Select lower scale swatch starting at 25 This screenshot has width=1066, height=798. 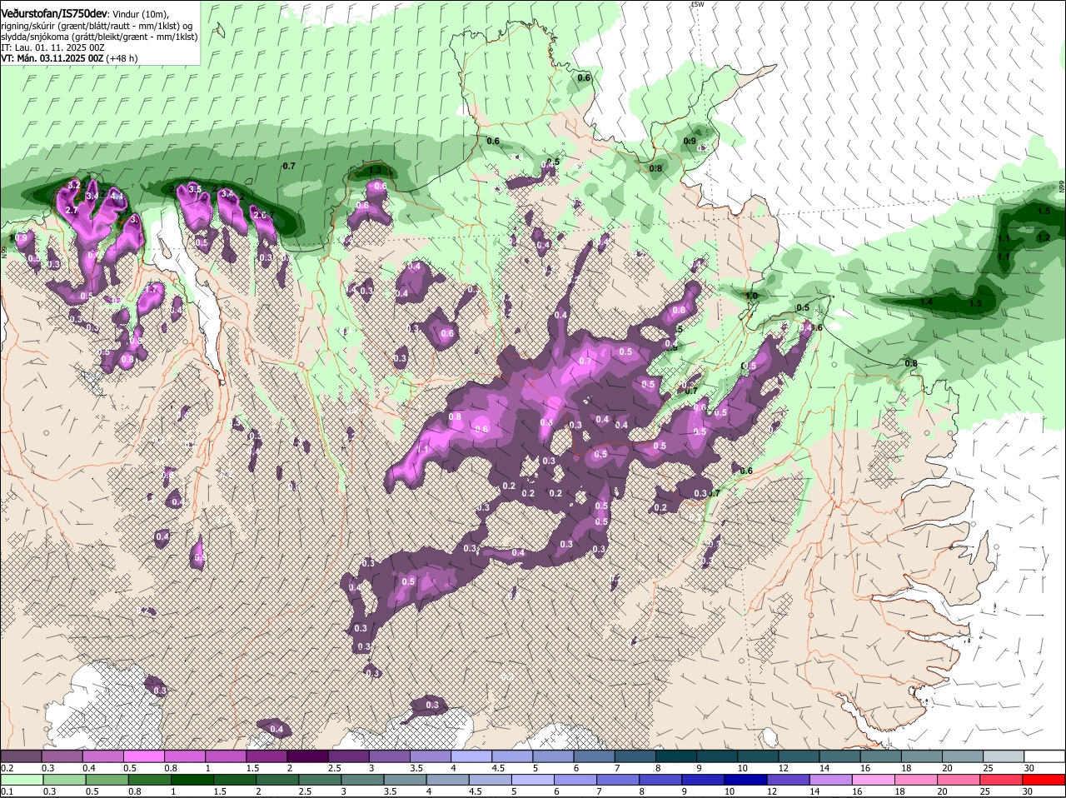point(1002,781)
